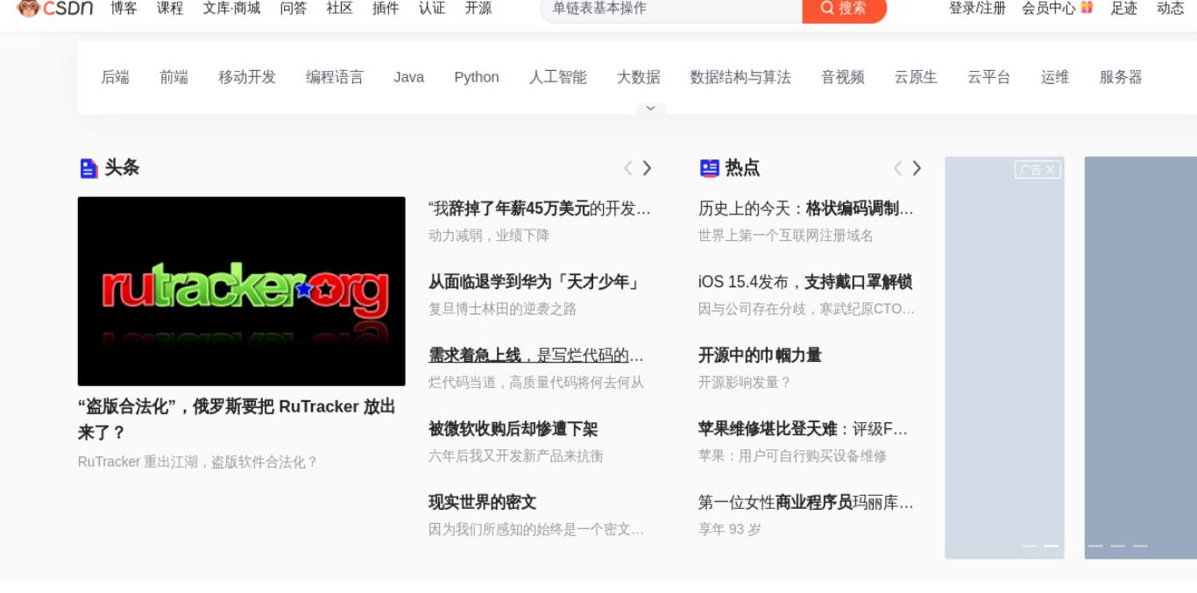Go to next 热点 page arrow
Image resolution: width=1197 pixels, height=593 pixels.
click(x=917, y=168)
